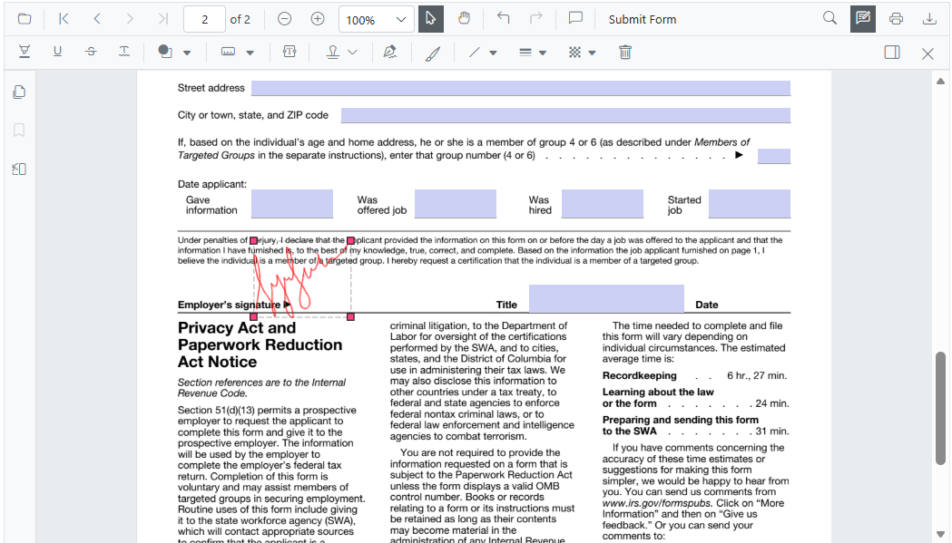Click the Submit Form button
This screenshot has width=952, height=543.
[x=643, y=19]
